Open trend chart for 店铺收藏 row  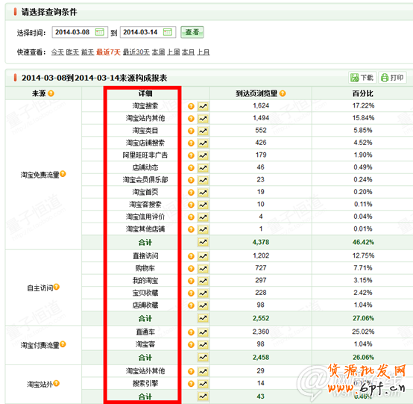(203, 305)
